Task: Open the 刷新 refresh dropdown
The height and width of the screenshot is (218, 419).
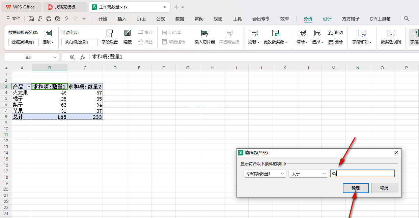Action: [x=254, y=42]
